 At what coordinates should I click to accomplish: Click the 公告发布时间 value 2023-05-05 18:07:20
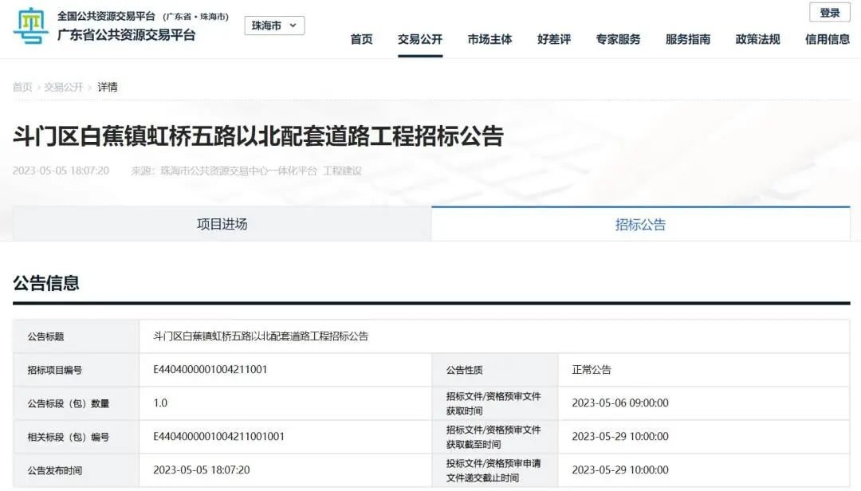[201, 470]
